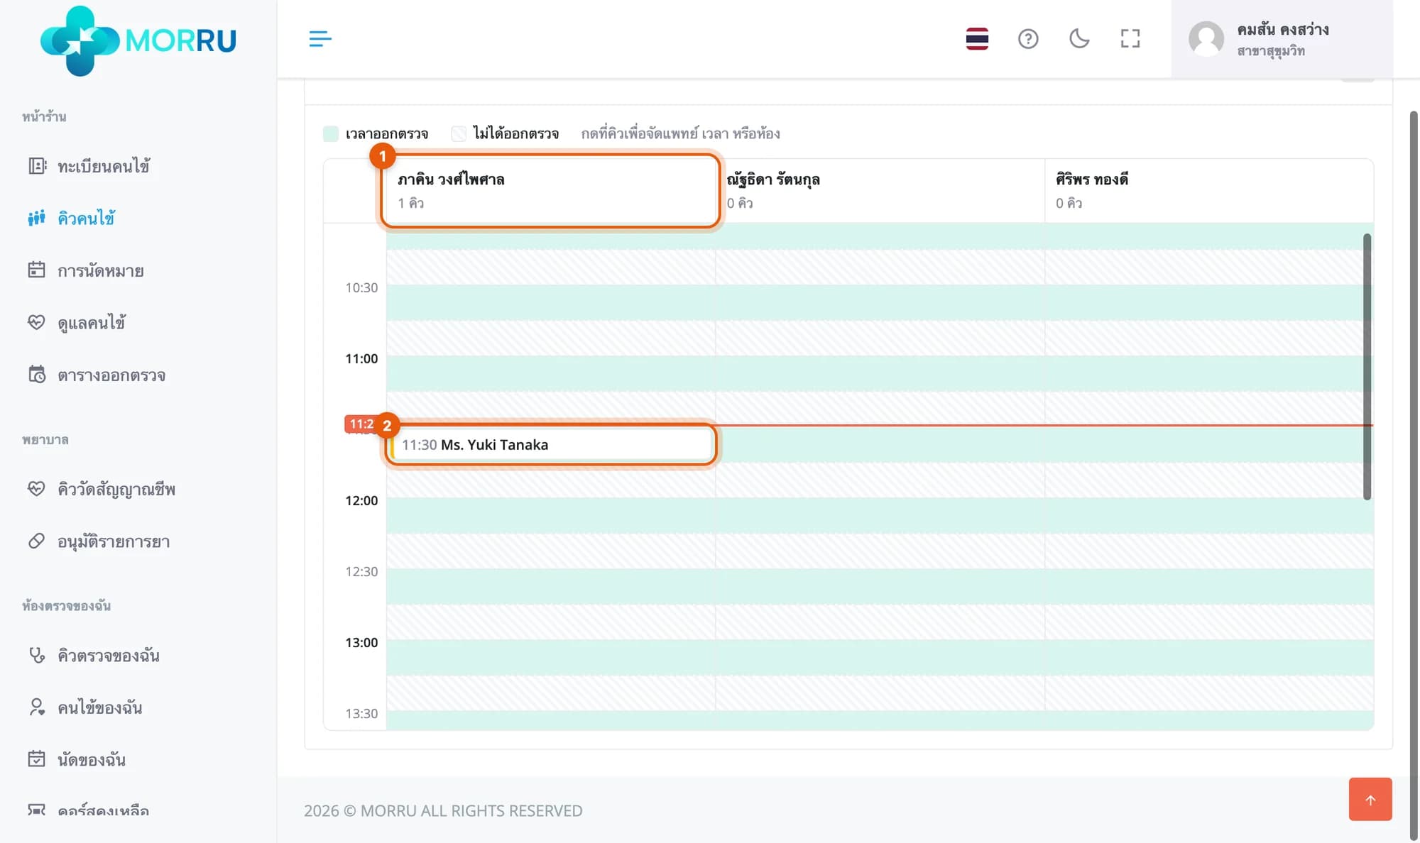
Task: Click ดูแลคนไข้ heart icon
Action: (x=36, y=322)
